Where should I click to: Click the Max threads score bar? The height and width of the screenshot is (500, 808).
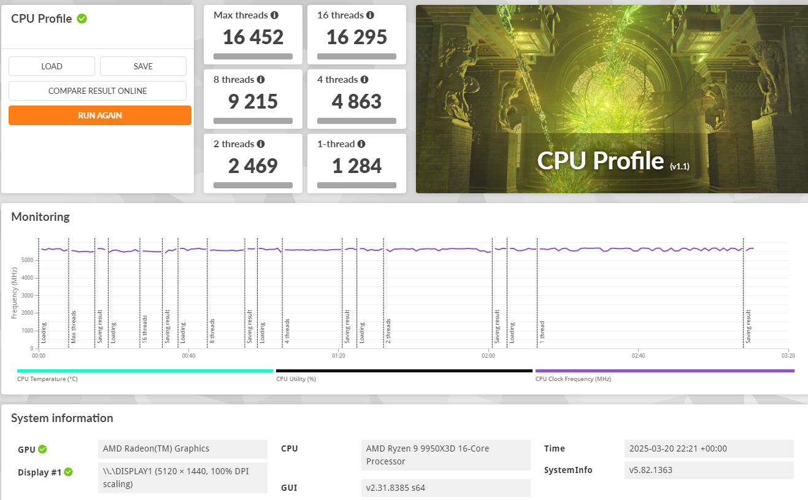pyautogui.click(x=253, y=56)
